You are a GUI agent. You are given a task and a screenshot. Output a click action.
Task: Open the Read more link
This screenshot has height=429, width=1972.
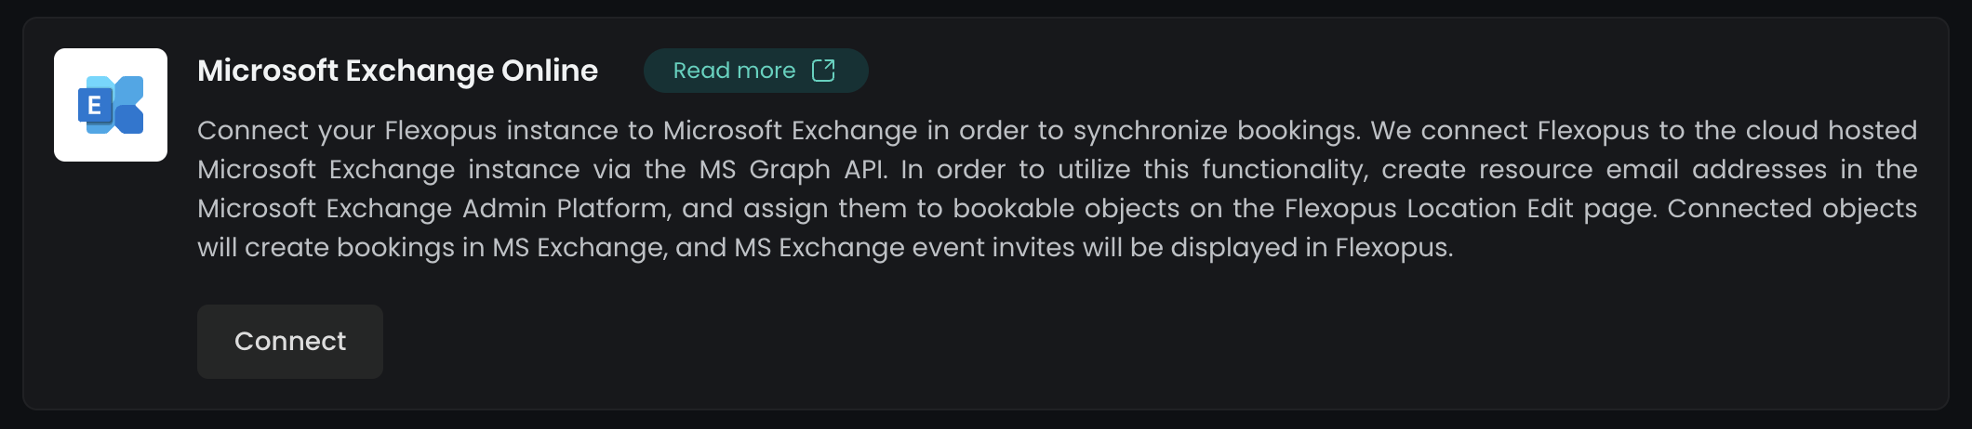(x=735, y=71)
